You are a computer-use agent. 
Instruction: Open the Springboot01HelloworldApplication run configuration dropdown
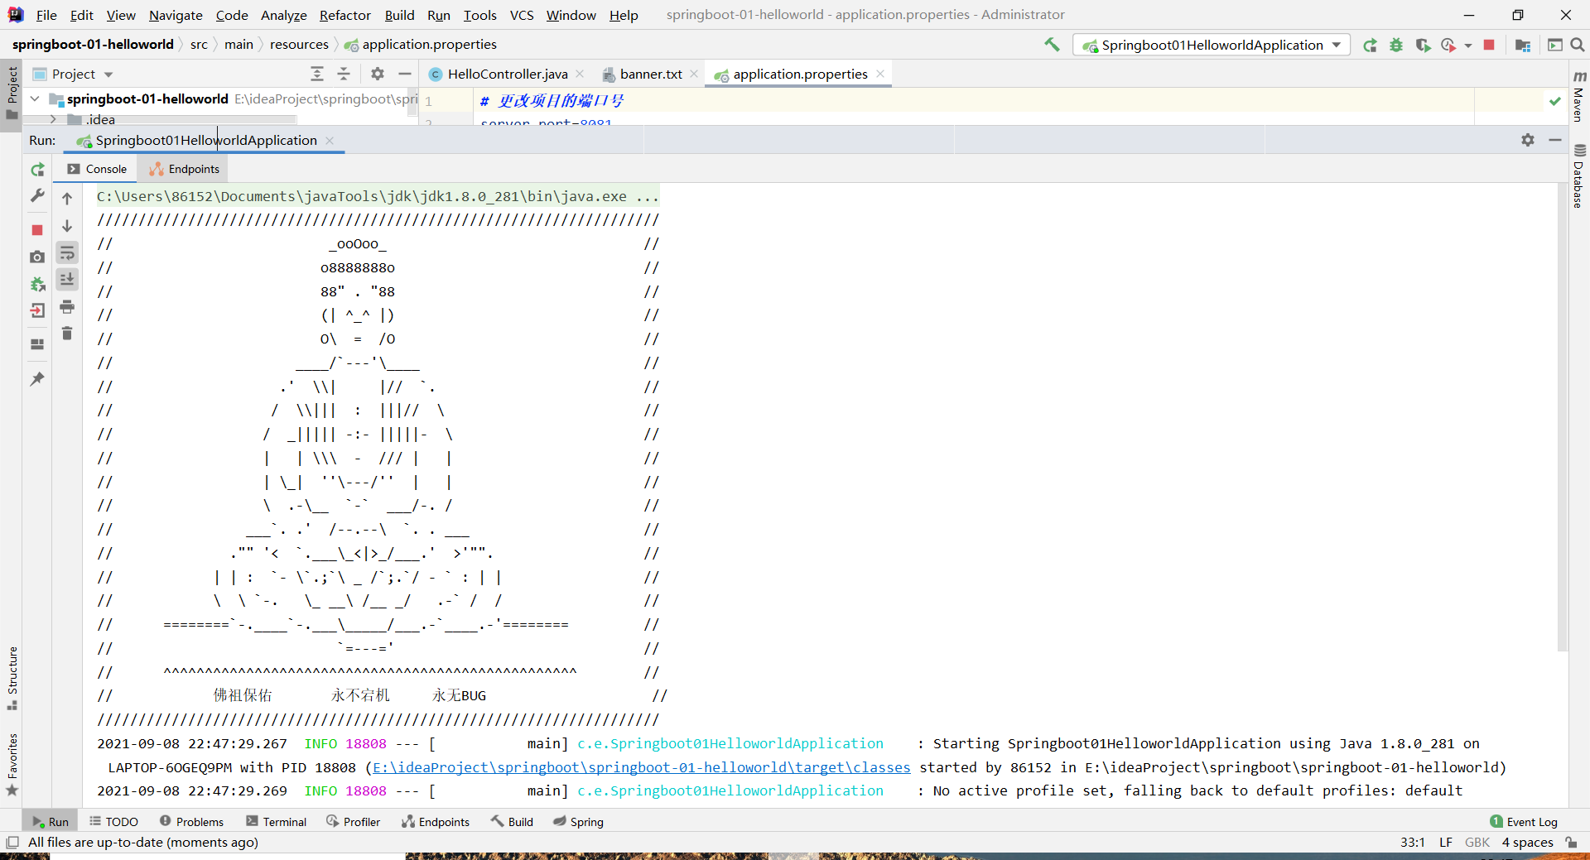click(1212, 45)
